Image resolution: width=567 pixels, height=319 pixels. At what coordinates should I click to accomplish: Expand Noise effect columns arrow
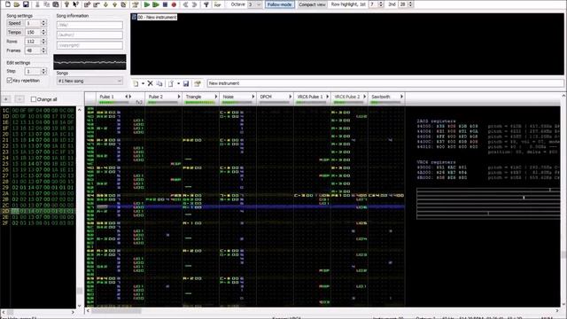pos(253,97)
